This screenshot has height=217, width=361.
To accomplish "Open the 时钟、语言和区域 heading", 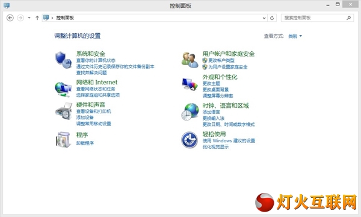I will 226,105.
